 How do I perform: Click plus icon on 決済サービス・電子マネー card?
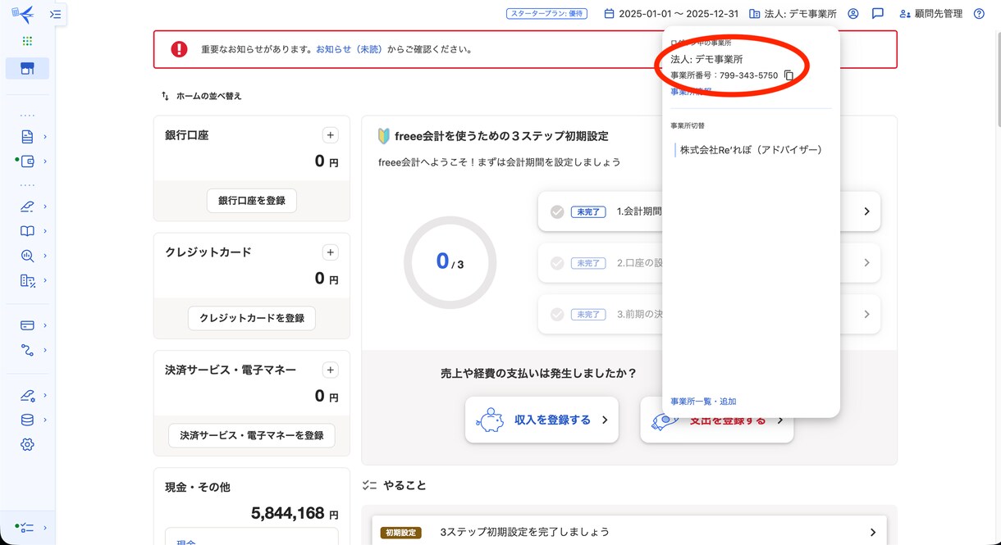pos(330,370)
